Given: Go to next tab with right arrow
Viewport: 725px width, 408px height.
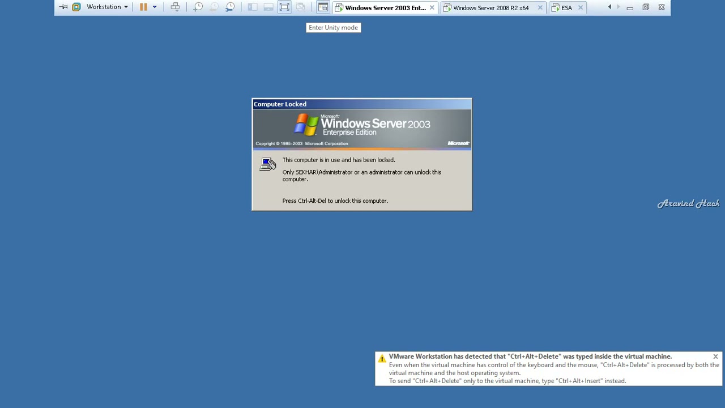Looking at the screenshot, I should click(618, 7).
